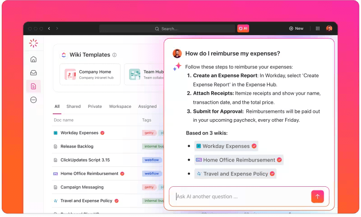Open ClickUpdates Script 3.15 doc
Screen dimensions: 361x217
[85, 160]
